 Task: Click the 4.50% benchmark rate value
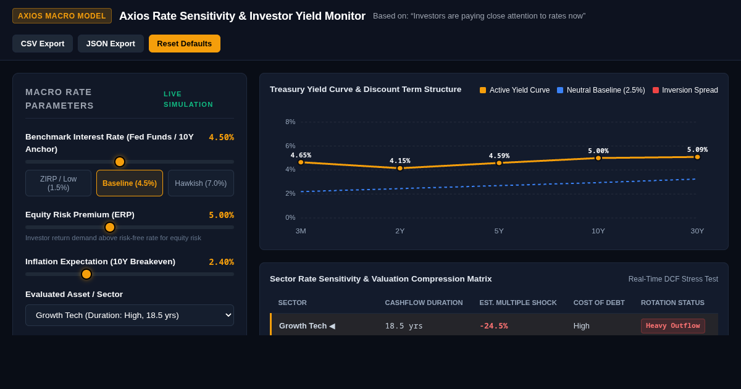(x=221, y=138)
